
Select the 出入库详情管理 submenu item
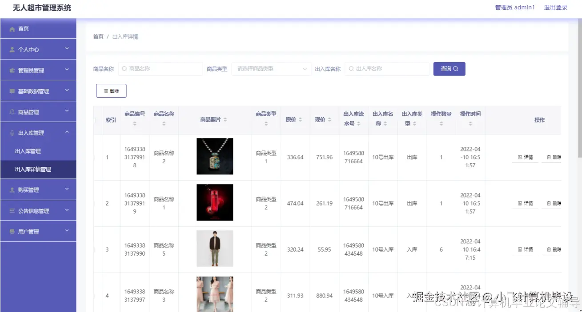[38, 170]
